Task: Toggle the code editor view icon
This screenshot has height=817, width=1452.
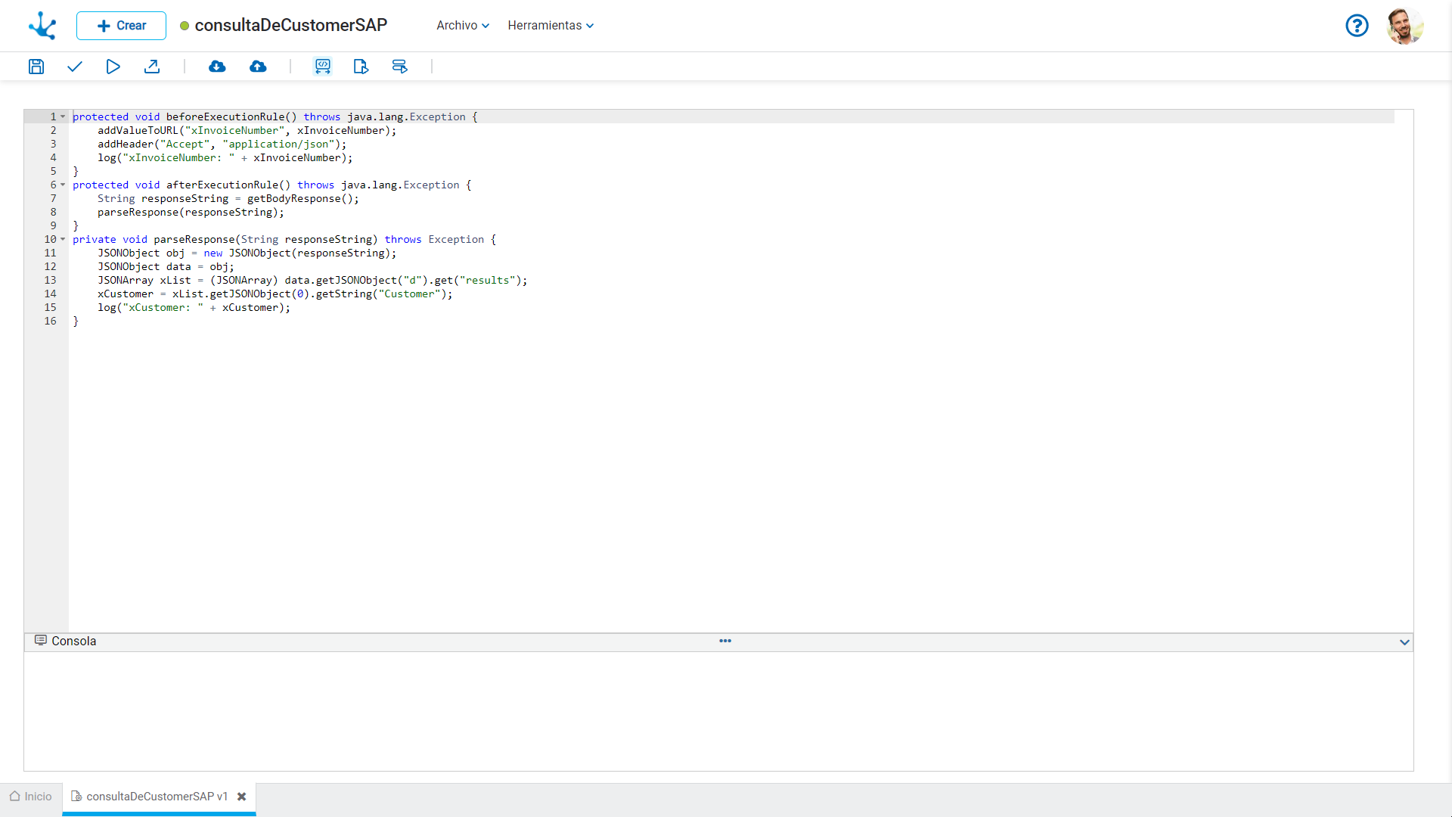Action: click(x=323, y=67)
